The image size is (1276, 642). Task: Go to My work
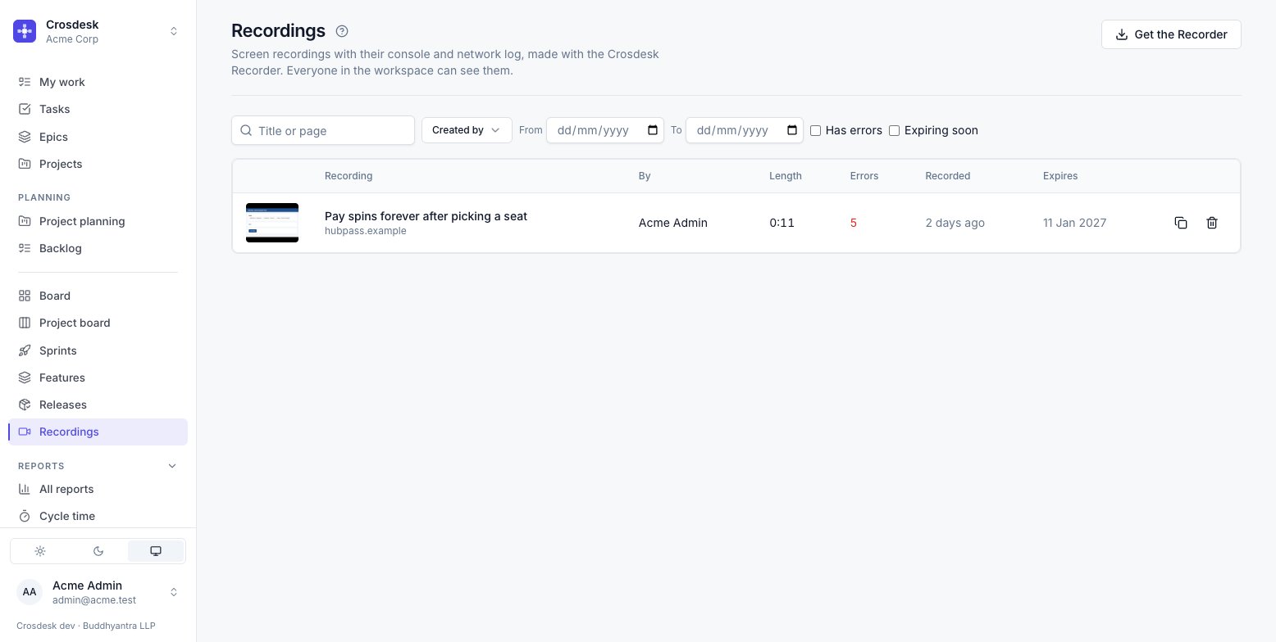[x=98, y=82]
